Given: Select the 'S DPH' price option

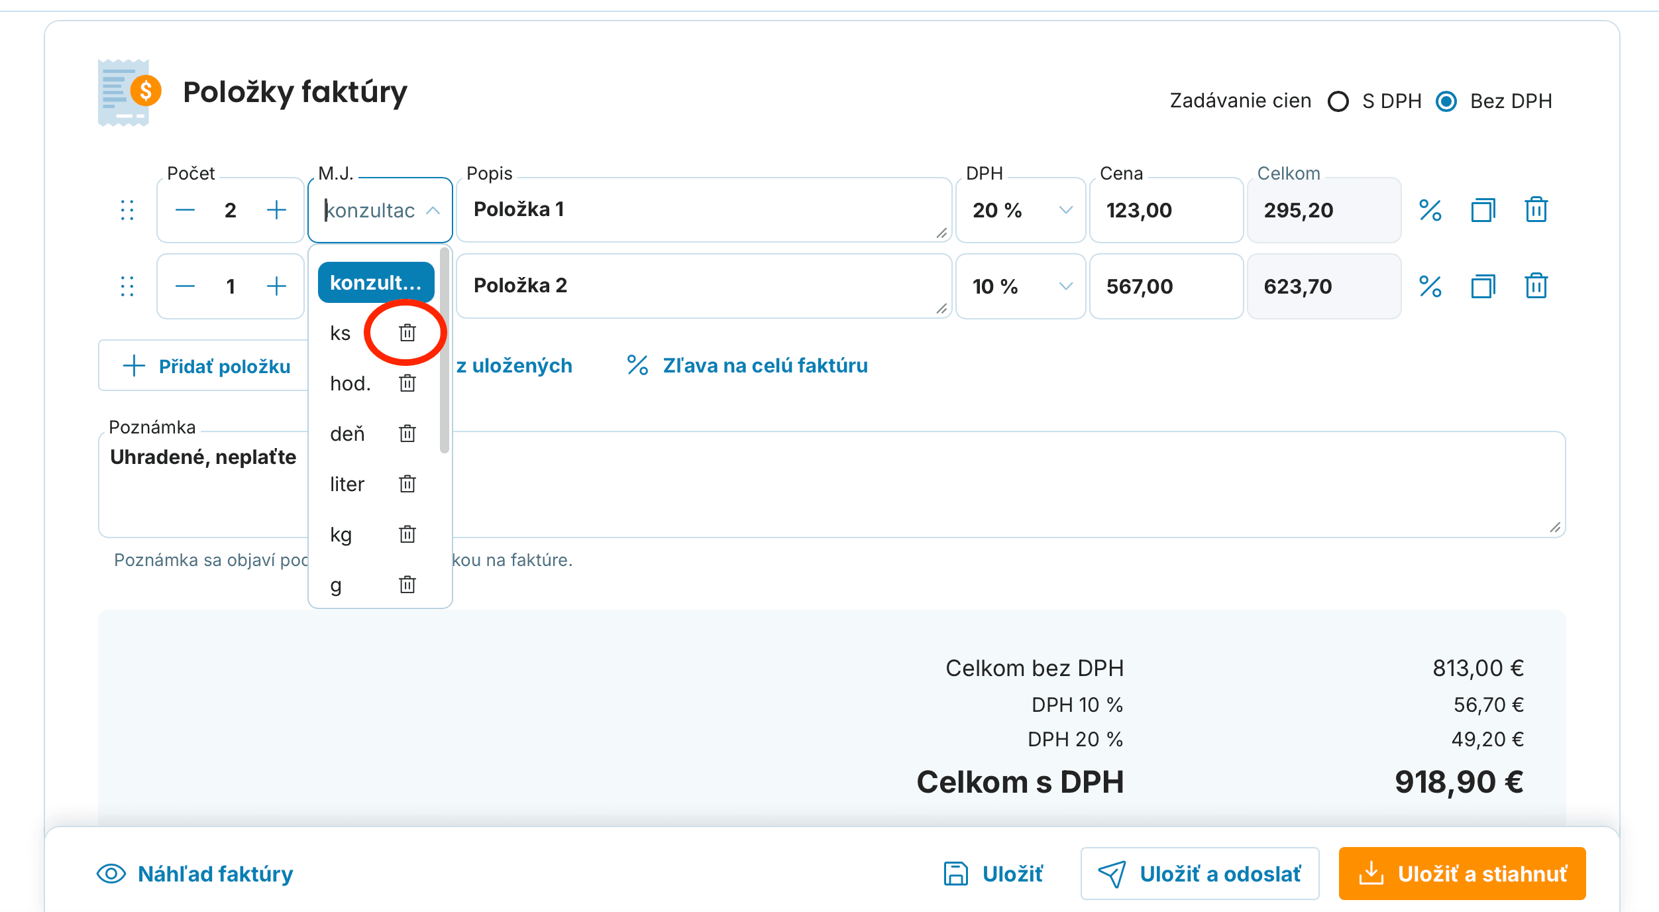Looking at the screenshot, I should pyautogui.click(x=1338, y=101).
